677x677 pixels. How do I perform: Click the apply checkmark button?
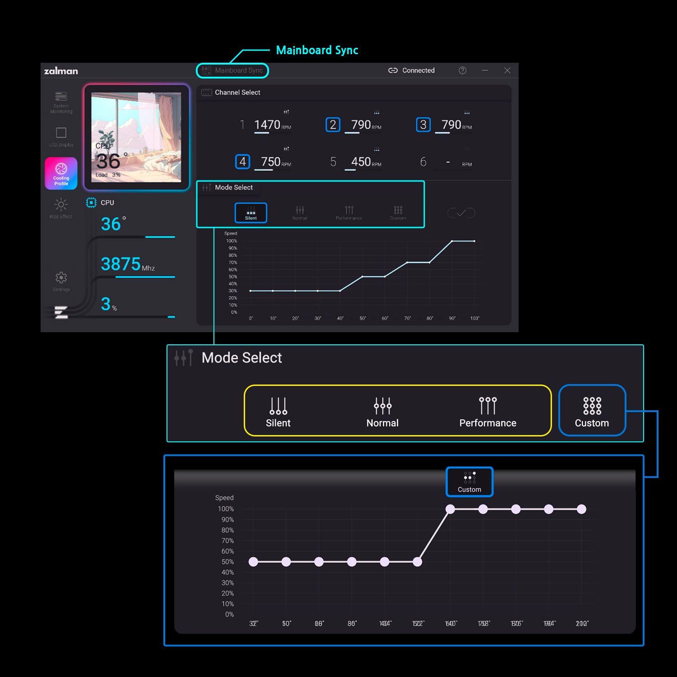(461, 213)
